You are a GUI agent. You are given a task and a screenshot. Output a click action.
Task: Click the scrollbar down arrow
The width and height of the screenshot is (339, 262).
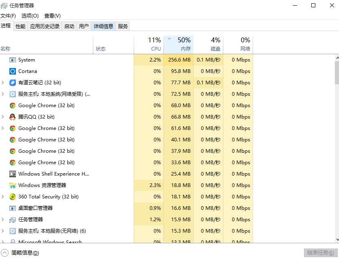tap(337, 239)
